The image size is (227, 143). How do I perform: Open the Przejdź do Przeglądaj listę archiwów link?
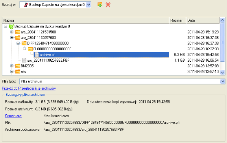click(x=29, y=88)
